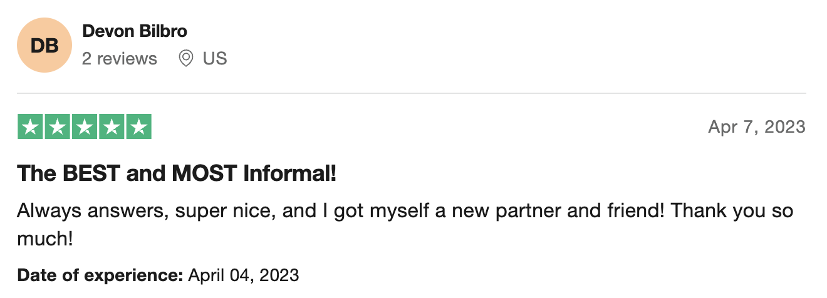Click the third green rating star
827x298 pixels.
click(85, 126)
